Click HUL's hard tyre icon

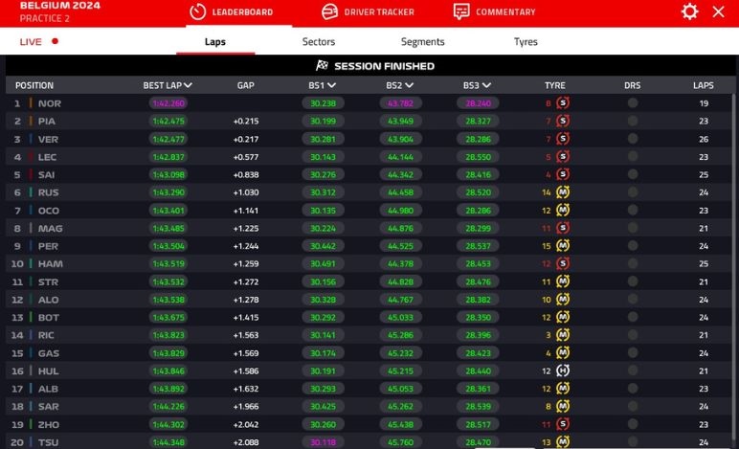coord(563,370)
